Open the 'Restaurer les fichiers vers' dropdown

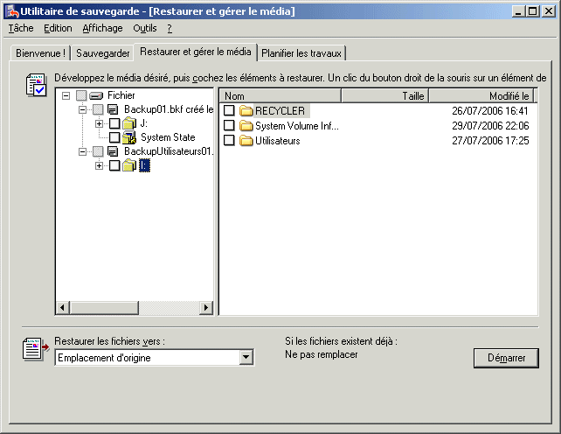pyautogui.click(x=246, y=358)
